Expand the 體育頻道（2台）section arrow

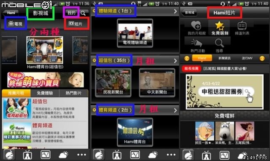(x=175, y=110)
